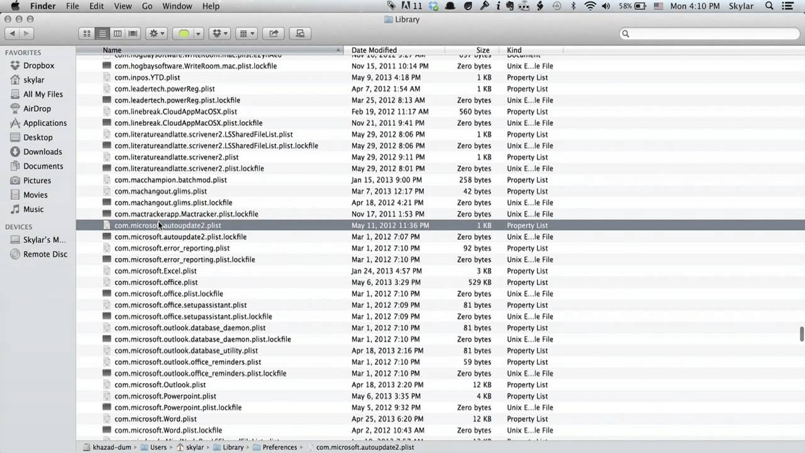Select com.microsoft.office.plist file
Viewport: 805px width, 453px height.
click(156, 282)
